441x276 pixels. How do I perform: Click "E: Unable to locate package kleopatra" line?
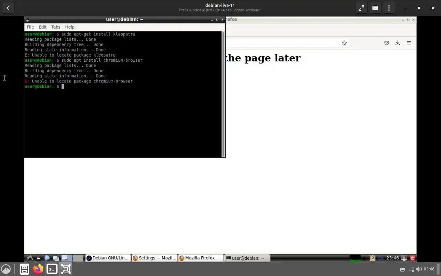coord(70,55)
